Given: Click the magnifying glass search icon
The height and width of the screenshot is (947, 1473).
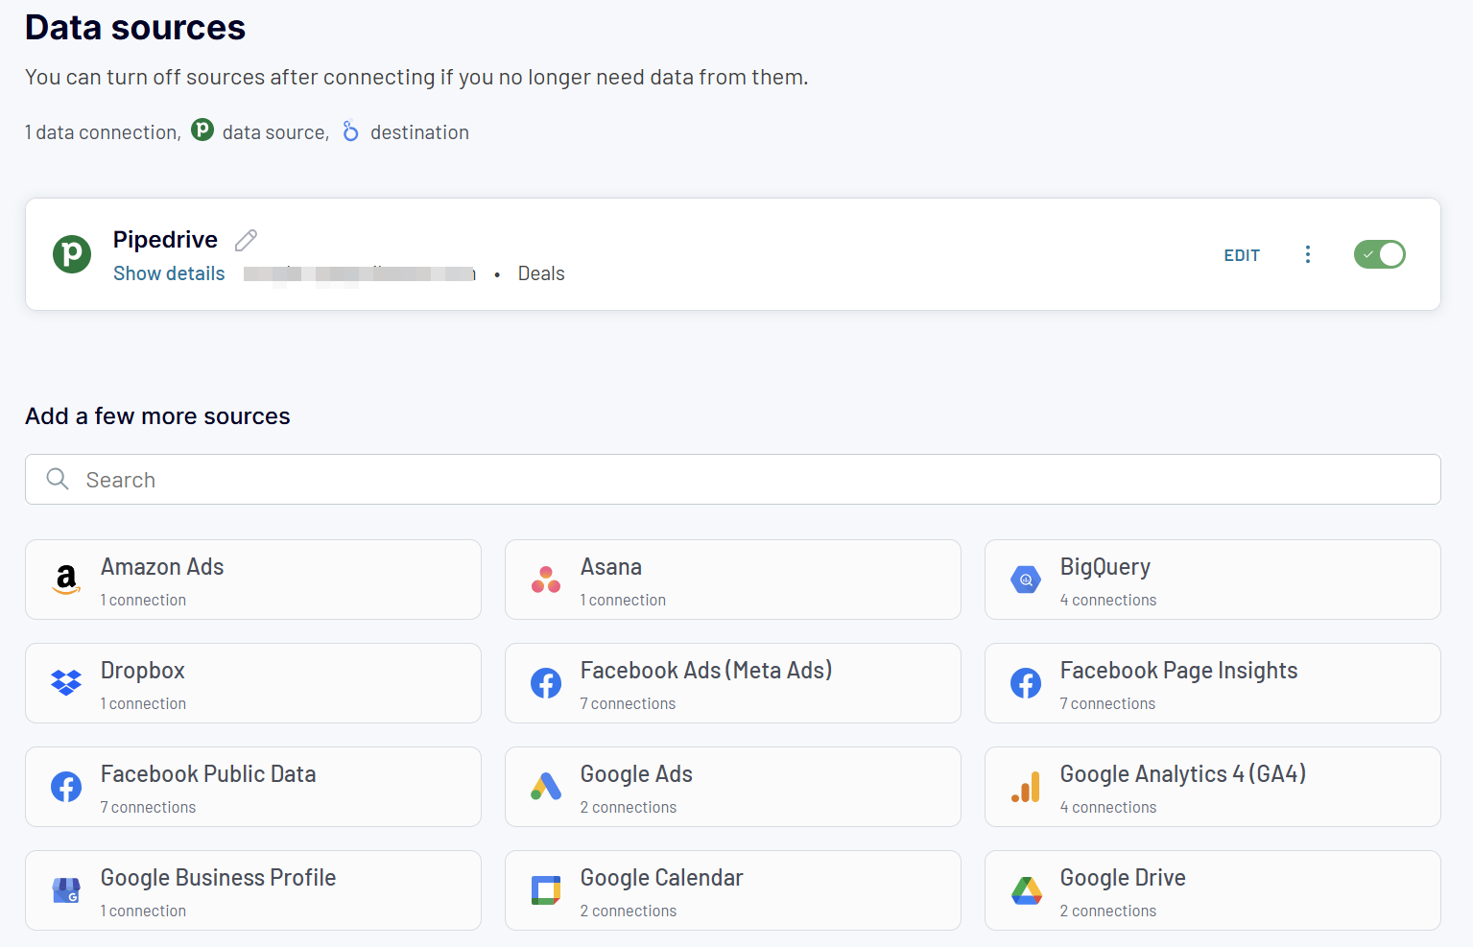Looking at the screenshot, I should (57, 479).
